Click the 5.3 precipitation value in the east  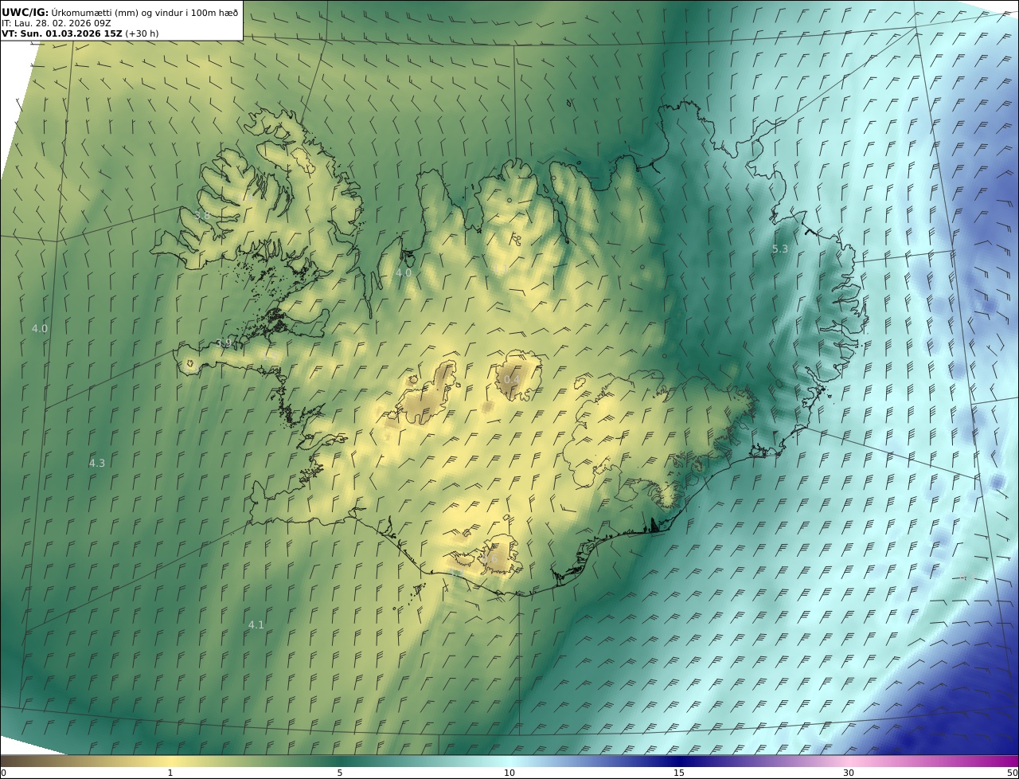point(779,249)
